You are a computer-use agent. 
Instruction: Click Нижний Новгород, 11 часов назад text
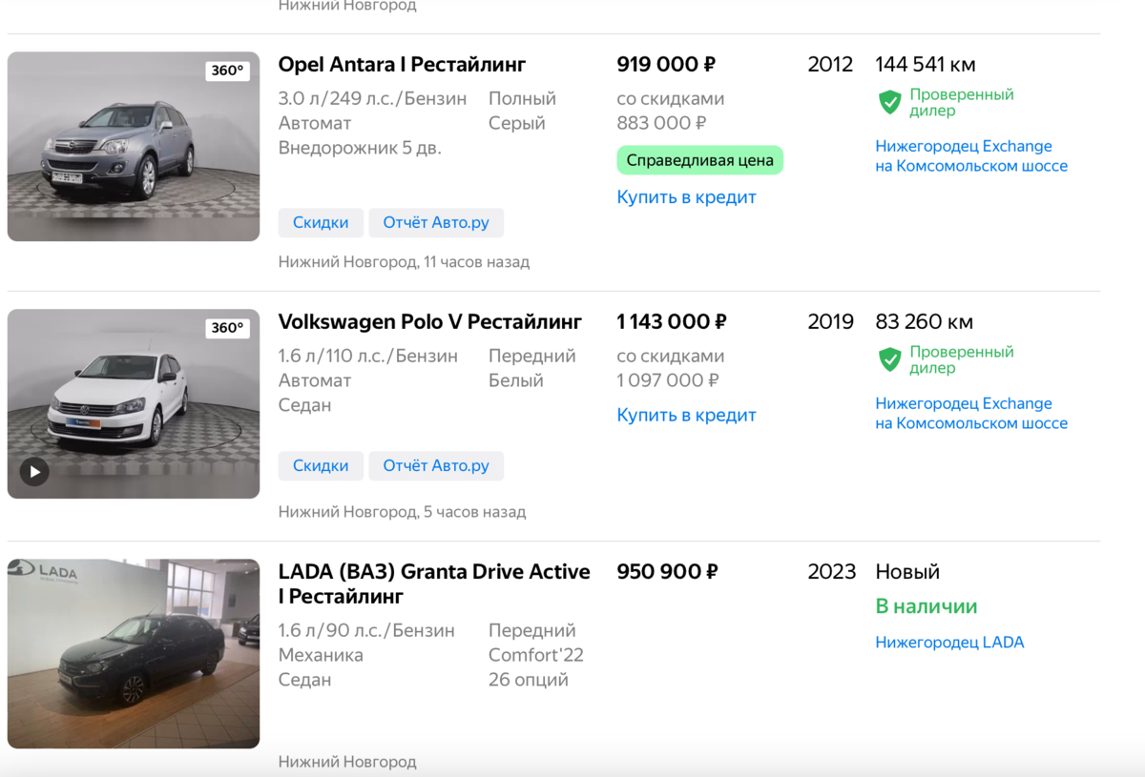[404, 261]
